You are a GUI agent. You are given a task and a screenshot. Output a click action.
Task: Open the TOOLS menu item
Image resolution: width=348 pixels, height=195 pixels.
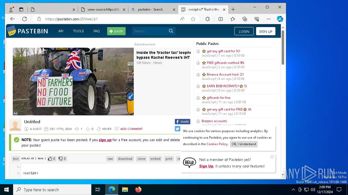coord(78,31)
